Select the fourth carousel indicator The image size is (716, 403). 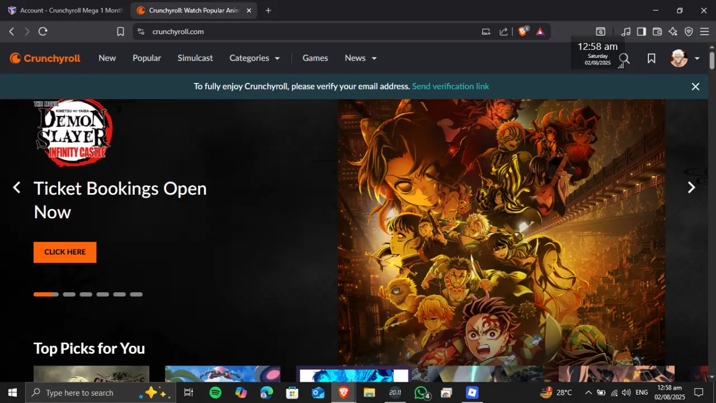(x=102, y=294)
